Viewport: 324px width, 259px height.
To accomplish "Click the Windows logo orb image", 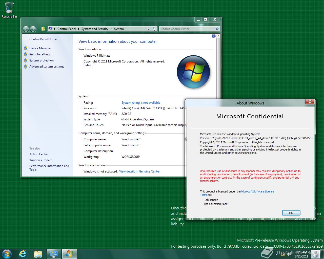I will (193, 72).
